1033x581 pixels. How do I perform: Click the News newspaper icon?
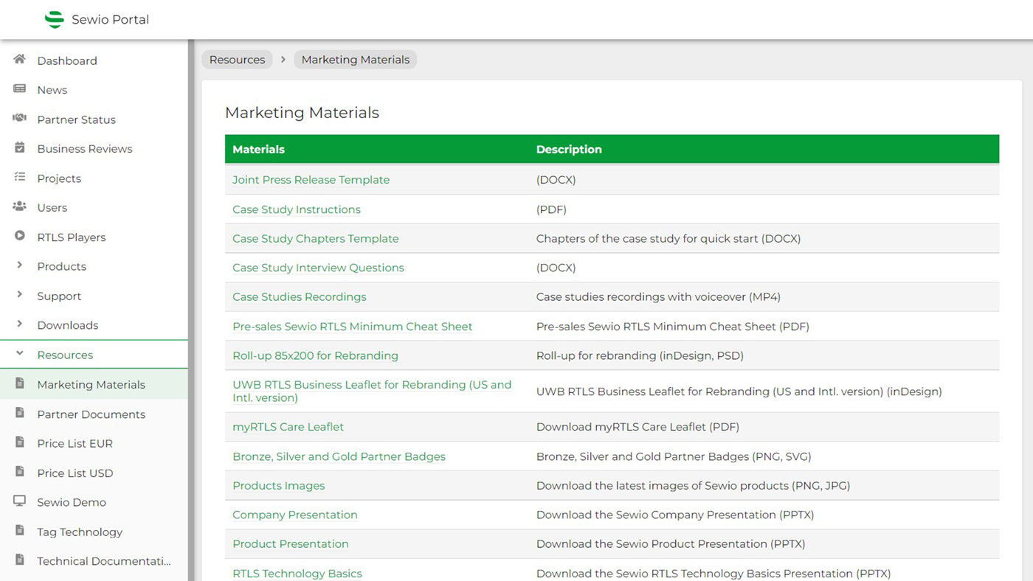(20, 89)
